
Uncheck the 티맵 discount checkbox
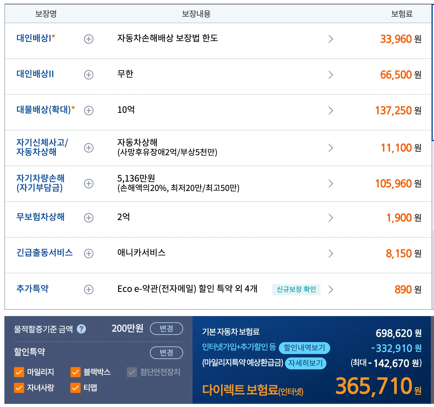tap(75, 388)
